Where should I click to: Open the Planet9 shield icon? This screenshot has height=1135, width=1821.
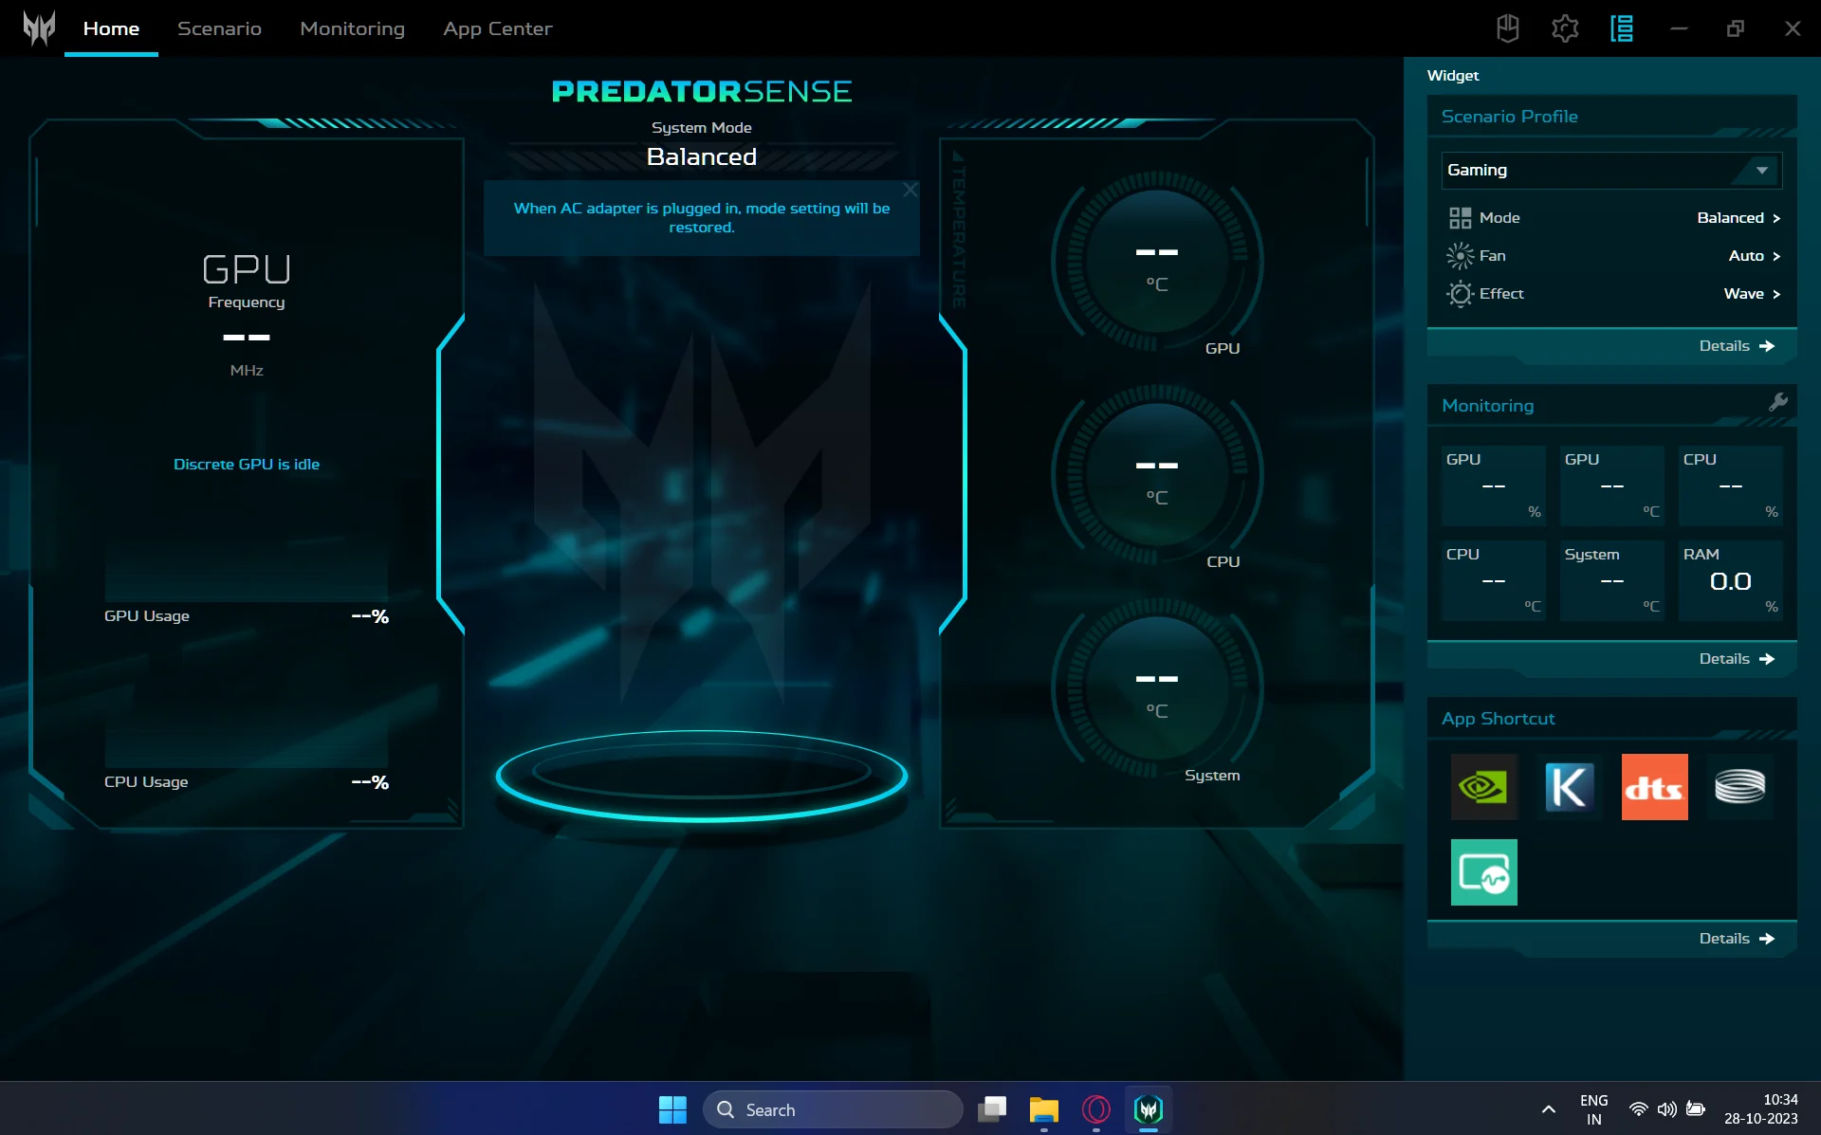click(x=1507, y=28)
